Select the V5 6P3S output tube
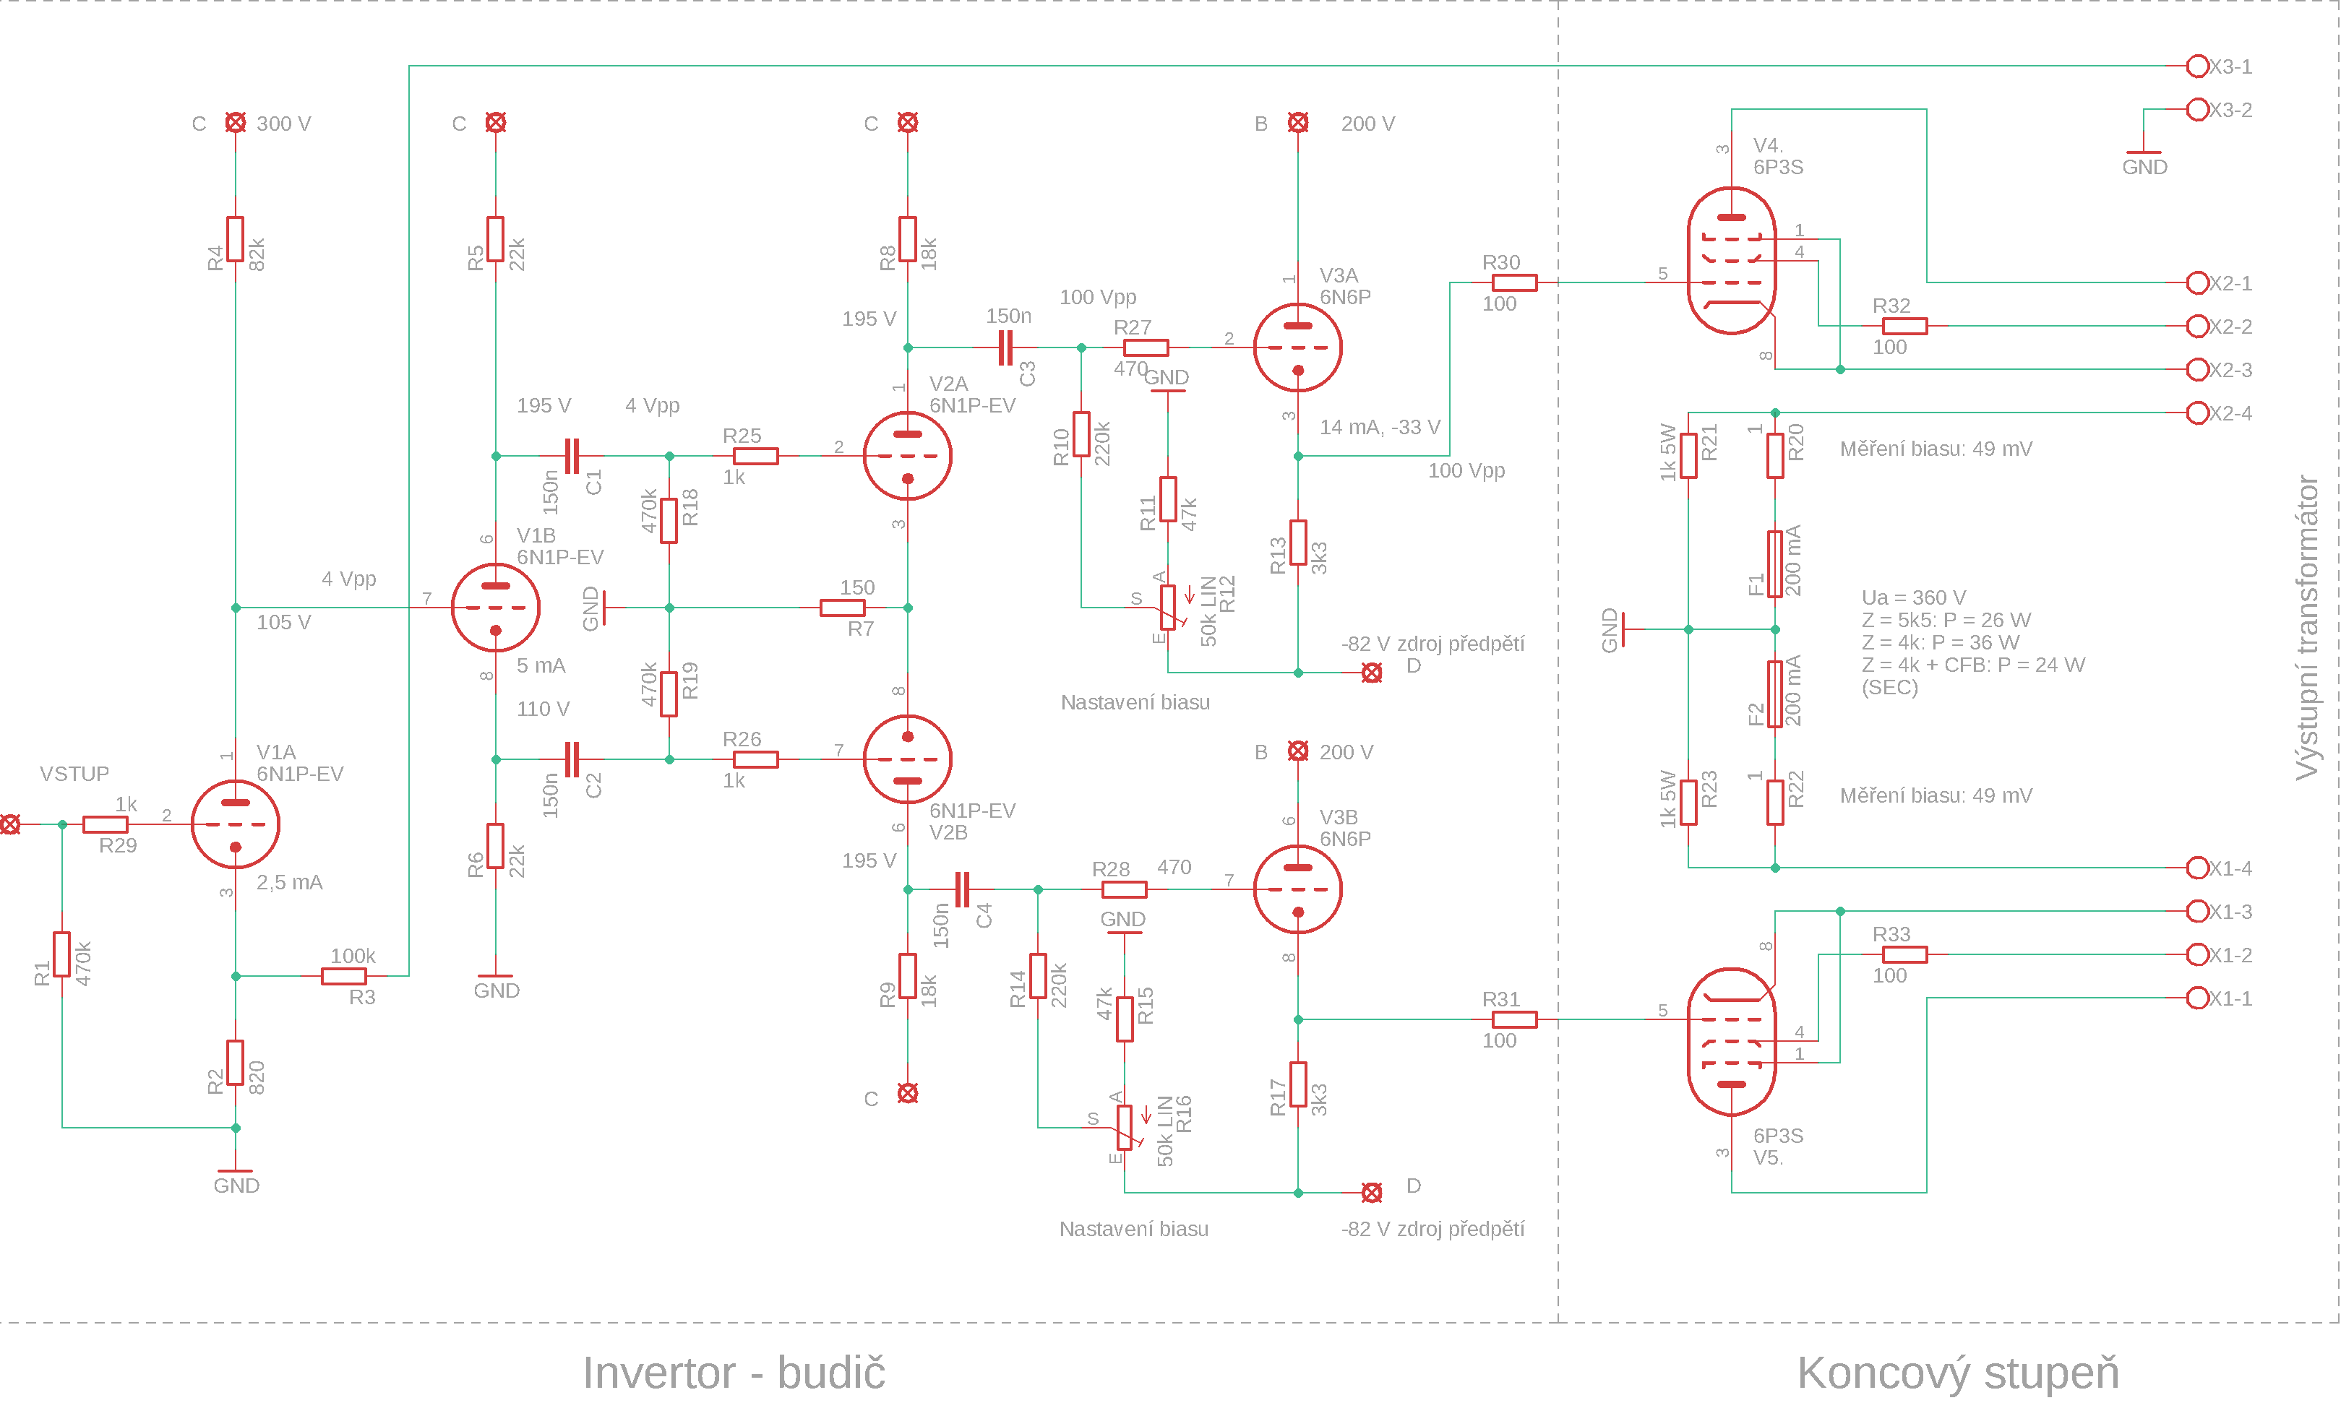 (1731, 1041)
